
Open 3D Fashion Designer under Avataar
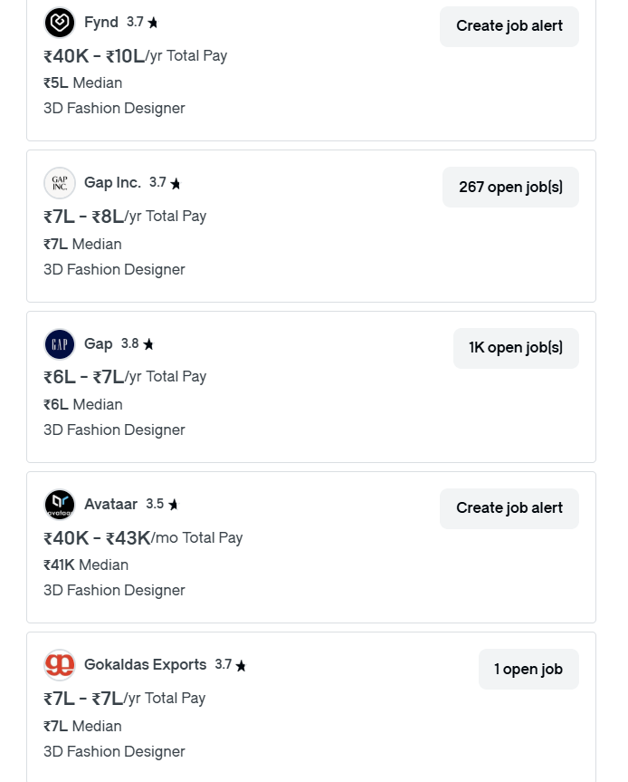point(114,590)
